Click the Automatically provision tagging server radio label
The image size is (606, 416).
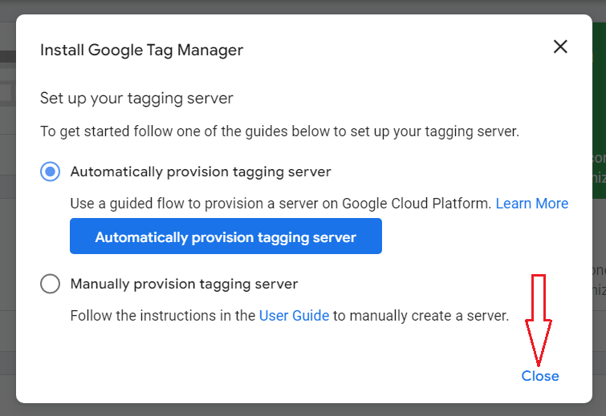coord(201,172)
